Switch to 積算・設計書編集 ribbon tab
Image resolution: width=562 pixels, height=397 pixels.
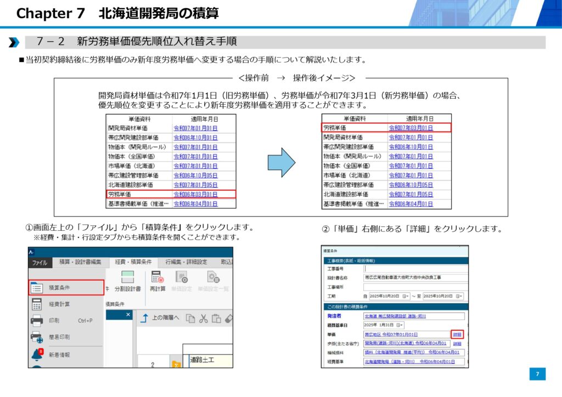[80, 263]
